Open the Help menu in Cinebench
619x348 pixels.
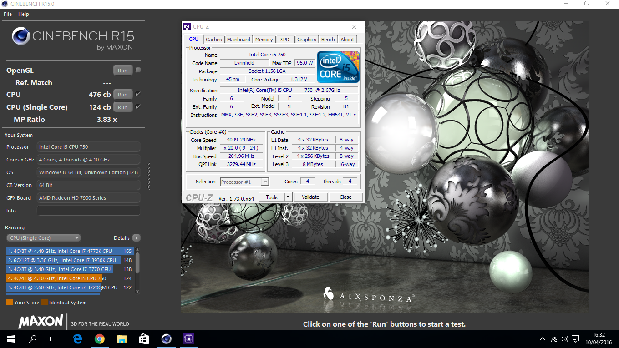[x=24, y=14]
